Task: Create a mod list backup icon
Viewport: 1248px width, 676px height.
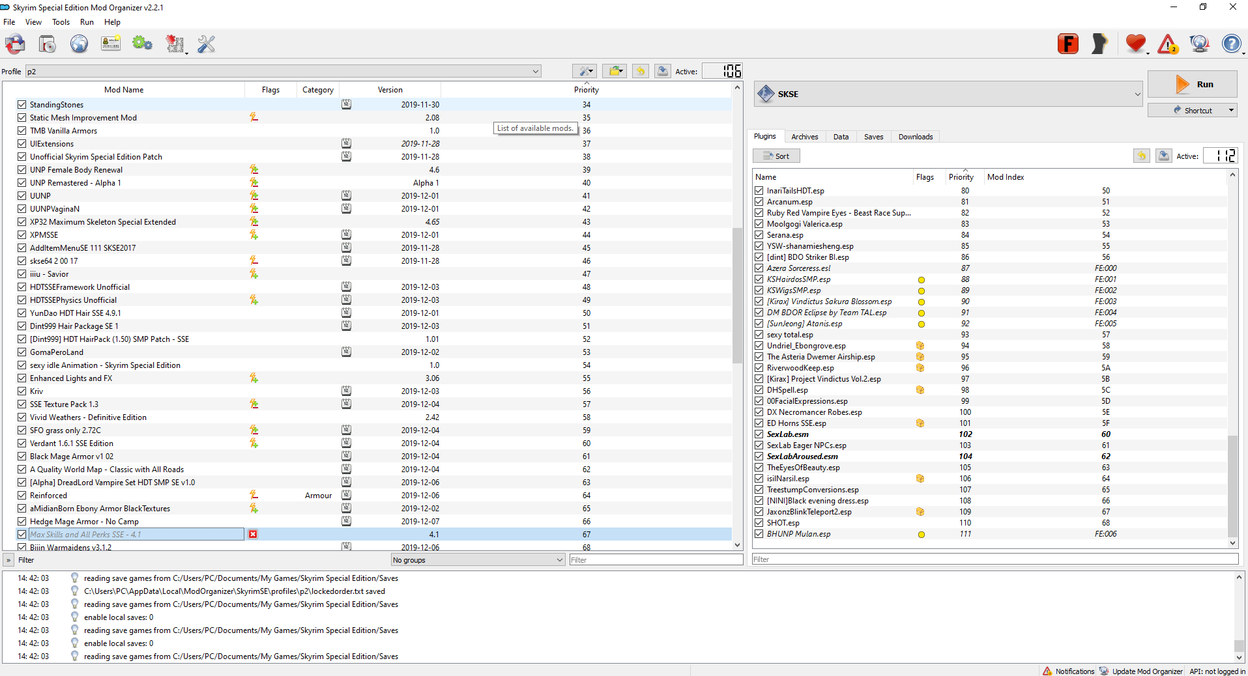Action: pyautogui.click(x=663, y=71)
